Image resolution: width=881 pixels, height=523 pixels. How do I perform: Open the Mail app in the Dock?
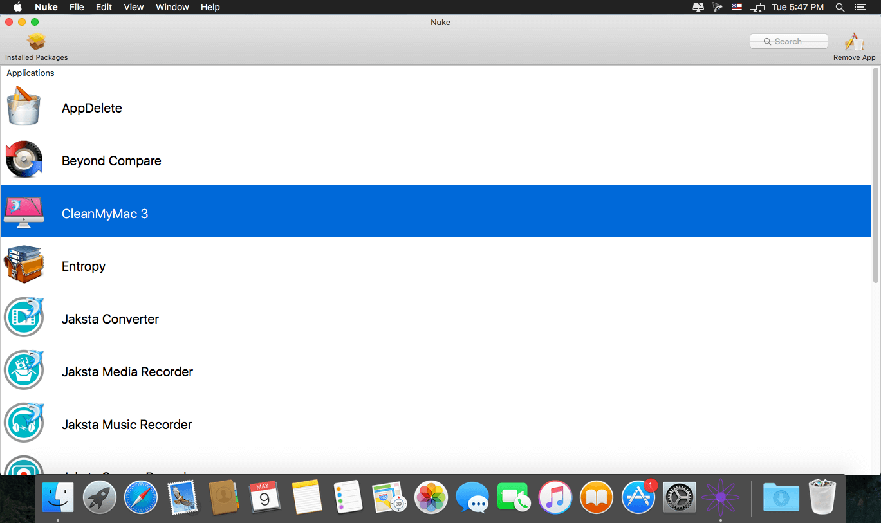[x=182, y=497]
